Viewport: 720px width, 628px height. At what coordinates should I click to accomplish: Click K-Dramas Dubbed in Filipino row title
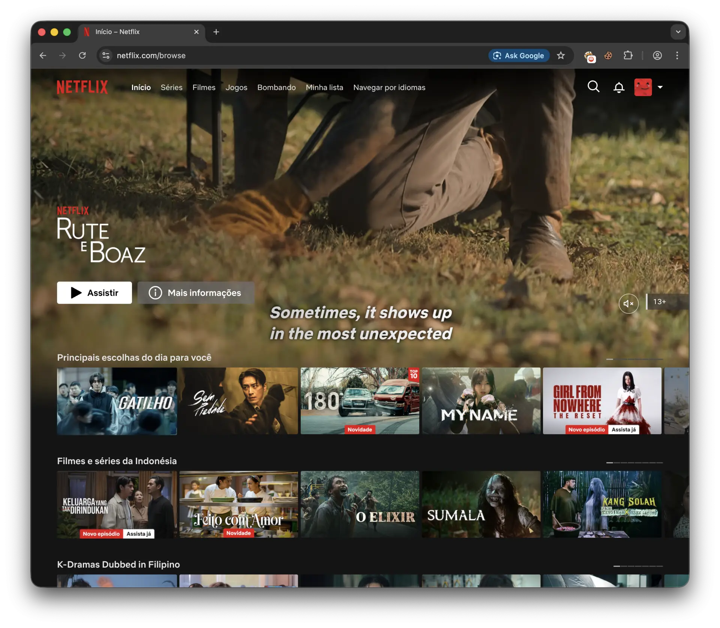tap(118, 564)
